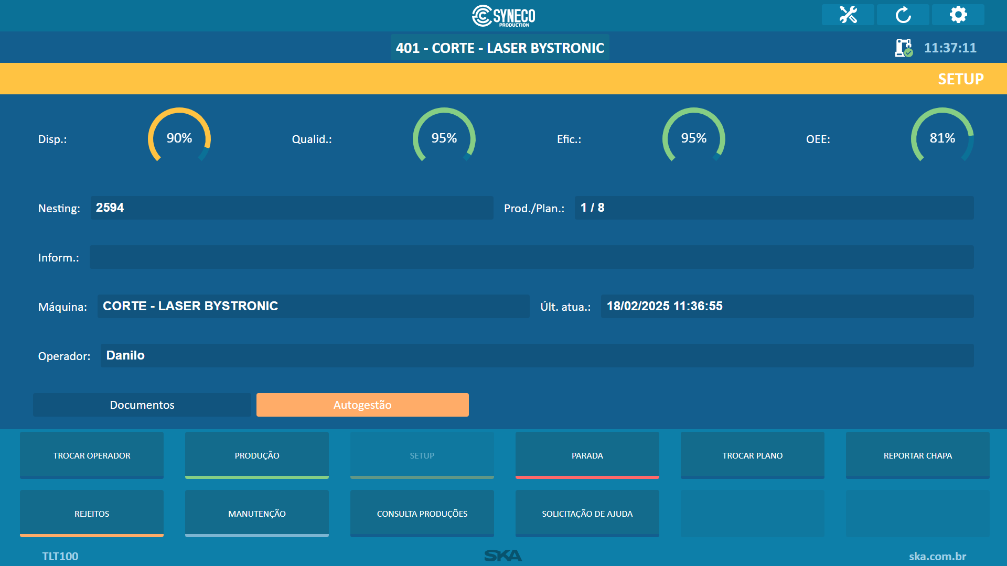Click the Disp.: label

(x=52, y=139)
